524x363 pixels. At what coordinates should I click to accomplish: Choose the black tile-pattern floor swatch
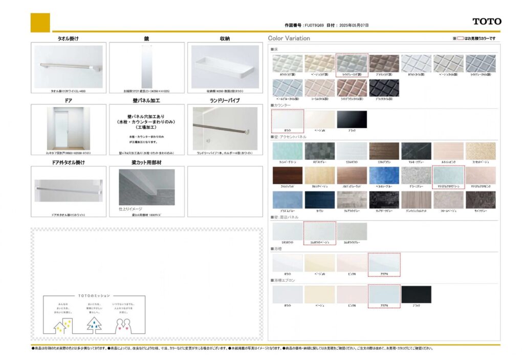point(384,88)
